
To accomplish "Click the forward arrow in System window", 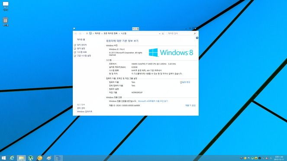I will click(x=80, y=33).
